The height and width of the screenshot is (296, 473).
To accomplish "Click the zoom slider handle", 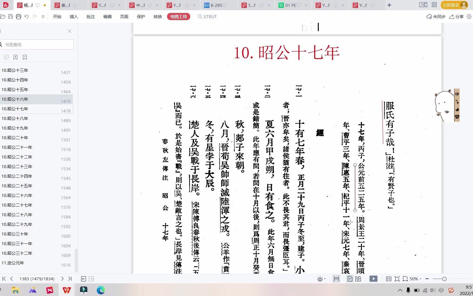I will click(444, 279).
